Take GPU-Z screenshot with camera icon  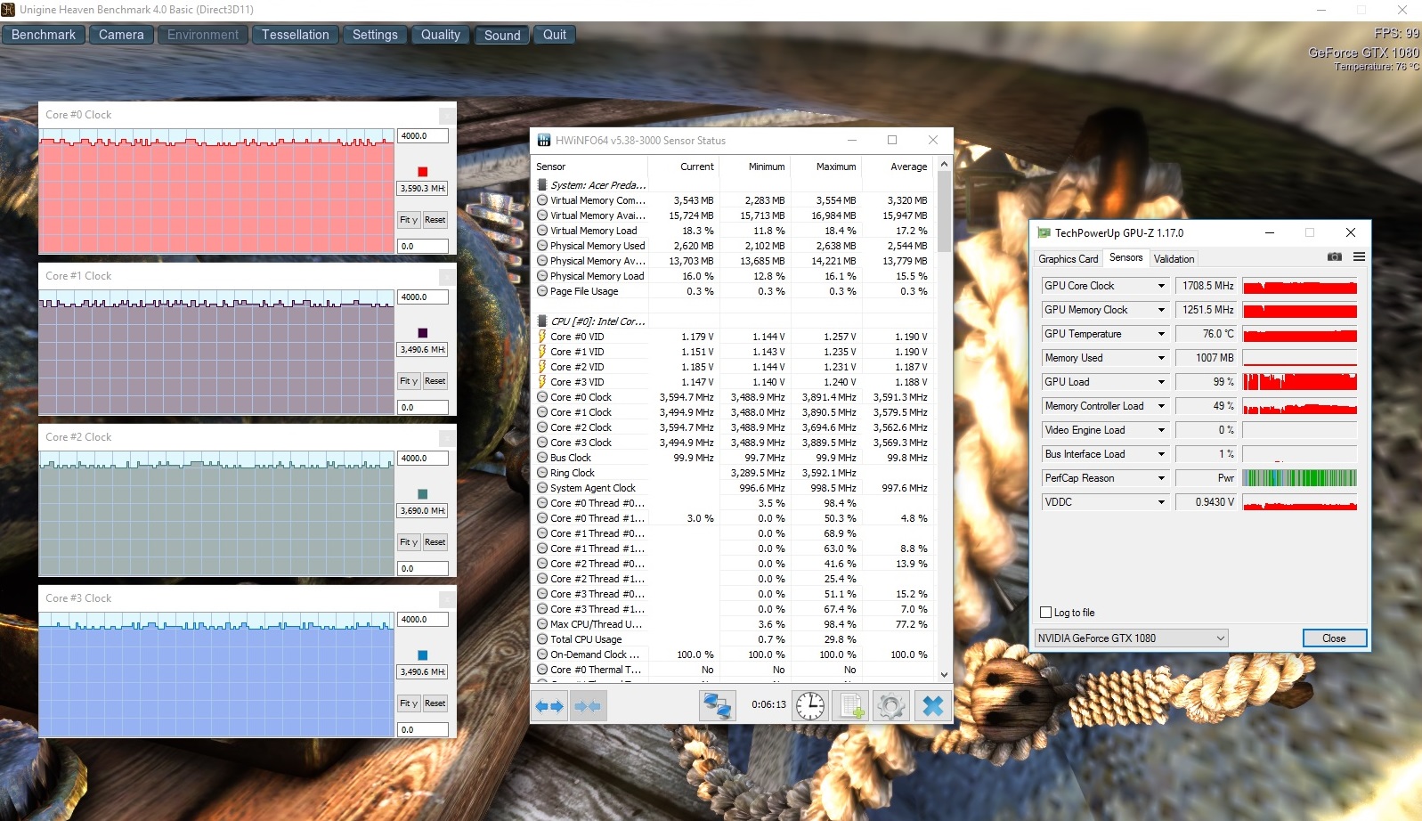coord(1335,257)
